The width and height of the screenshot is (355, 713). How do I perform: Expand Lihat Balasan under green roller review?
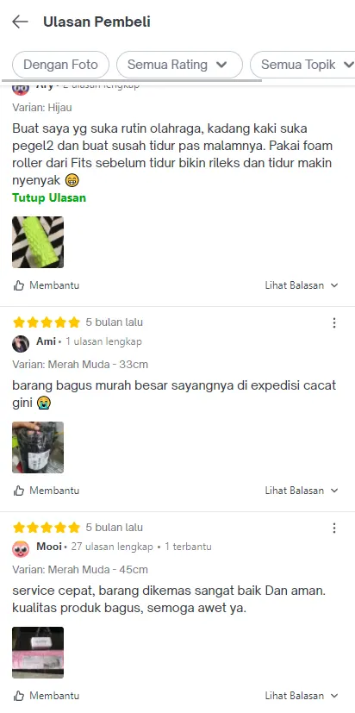tap(302, 285)
